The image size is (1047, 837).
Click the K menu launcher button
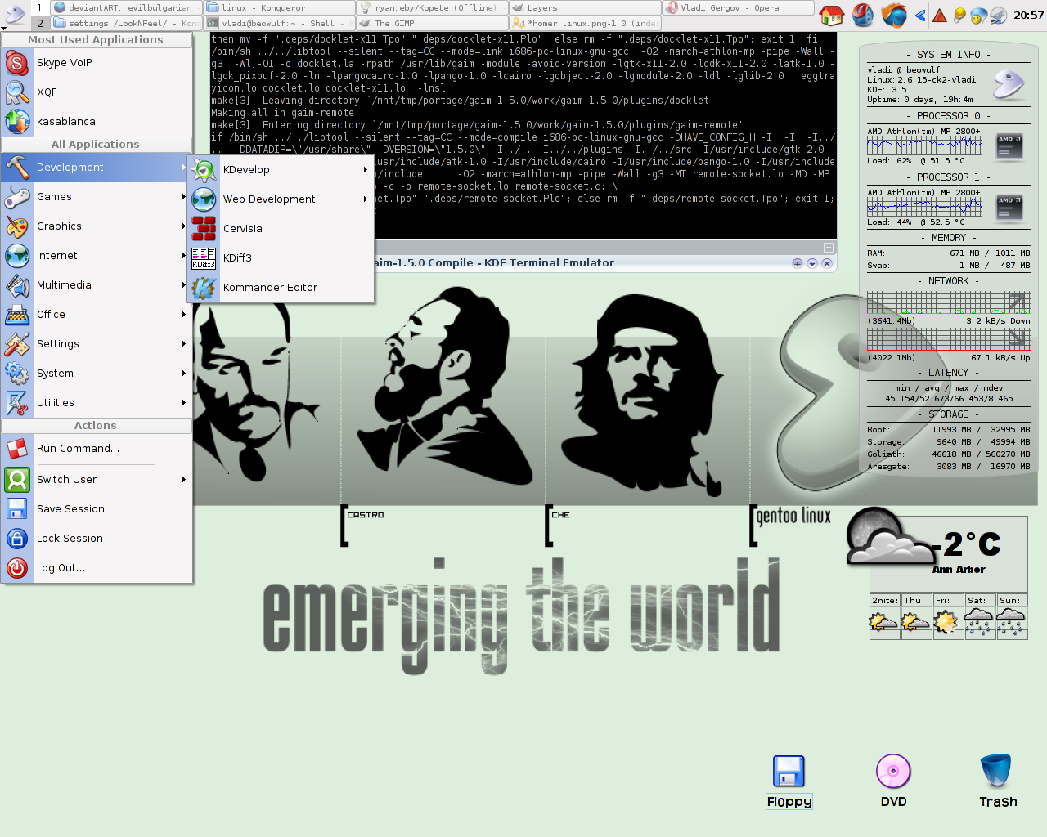[x=14, y=15]
